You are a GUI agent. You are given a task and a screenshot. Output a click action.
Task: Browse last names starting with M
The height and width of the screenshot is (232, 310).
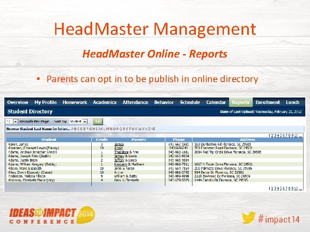108,129
